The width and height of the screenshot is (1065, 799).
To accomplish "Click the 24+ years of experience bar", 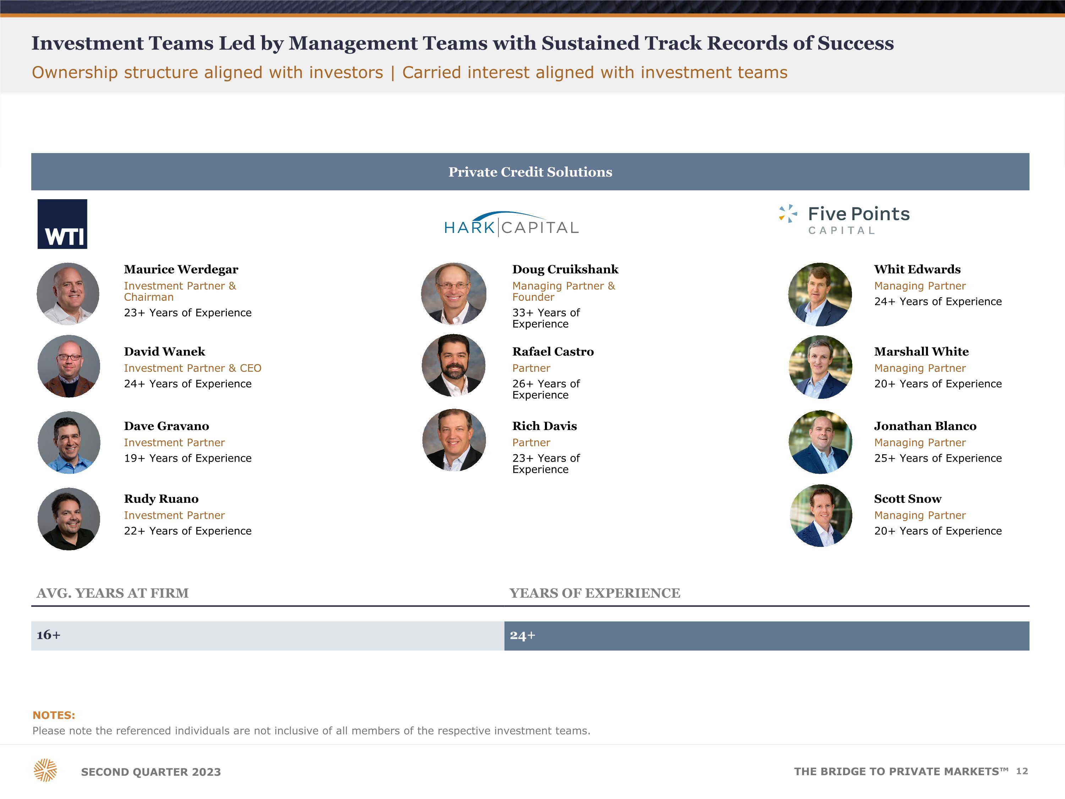I will tap(766, 636).
